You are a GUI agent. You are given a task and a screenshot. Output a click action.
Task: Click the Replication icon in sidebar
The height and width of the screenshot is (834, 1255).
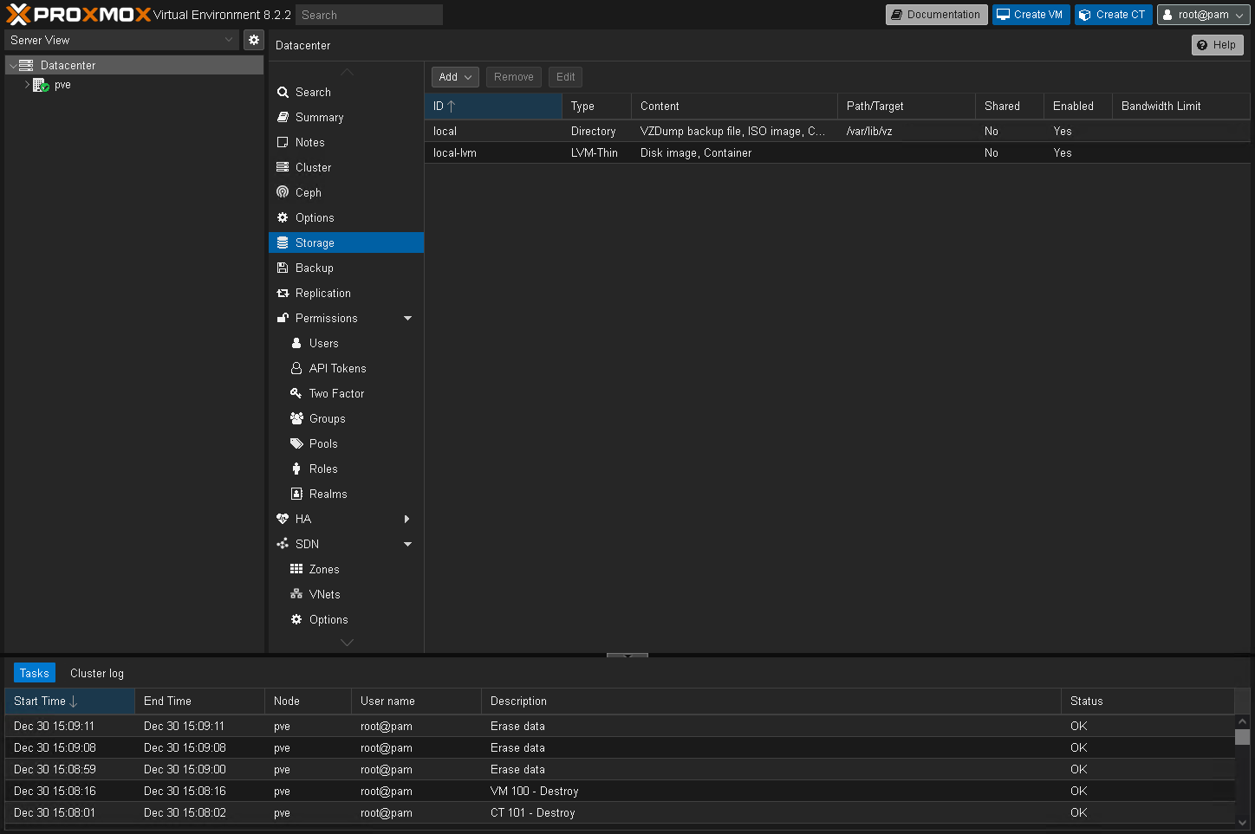click(283, 294)
